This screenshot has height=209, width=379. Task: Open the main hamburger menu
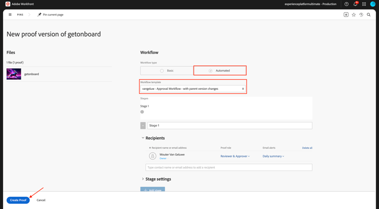pyautogui.click(x=10, y=15)
